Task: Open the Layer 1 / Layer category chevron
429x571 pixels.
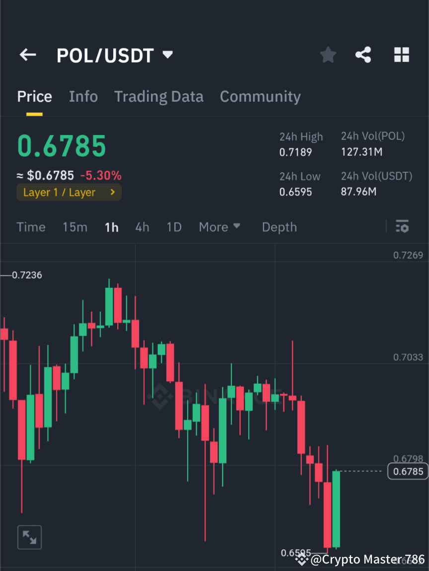Action: click(x=112, y=192)
